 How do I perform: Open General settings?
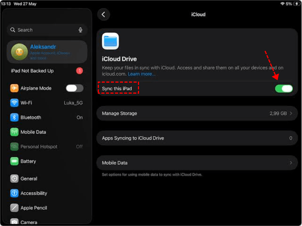pyautogui.click(x=47, y=179)
